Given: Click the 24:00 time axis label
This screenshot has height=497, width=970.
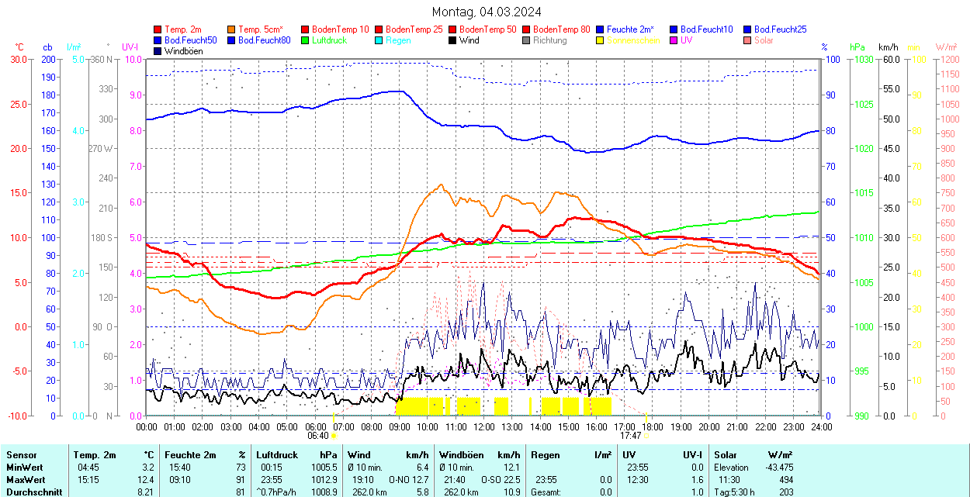Looking at the screenshot, I should [822, 426].
